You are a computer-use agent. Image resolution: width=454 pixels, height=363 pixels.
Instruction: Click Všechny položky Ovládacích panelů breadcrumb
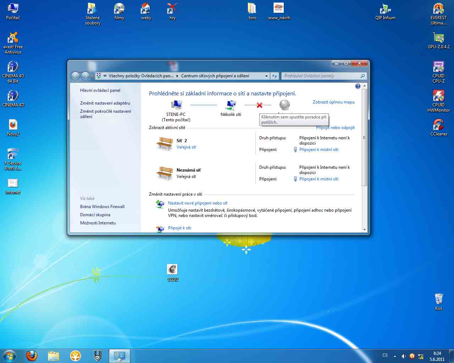(x=141, y=76)
